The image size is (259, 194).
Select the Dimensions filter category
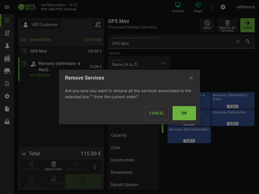[x=134, y=173]
